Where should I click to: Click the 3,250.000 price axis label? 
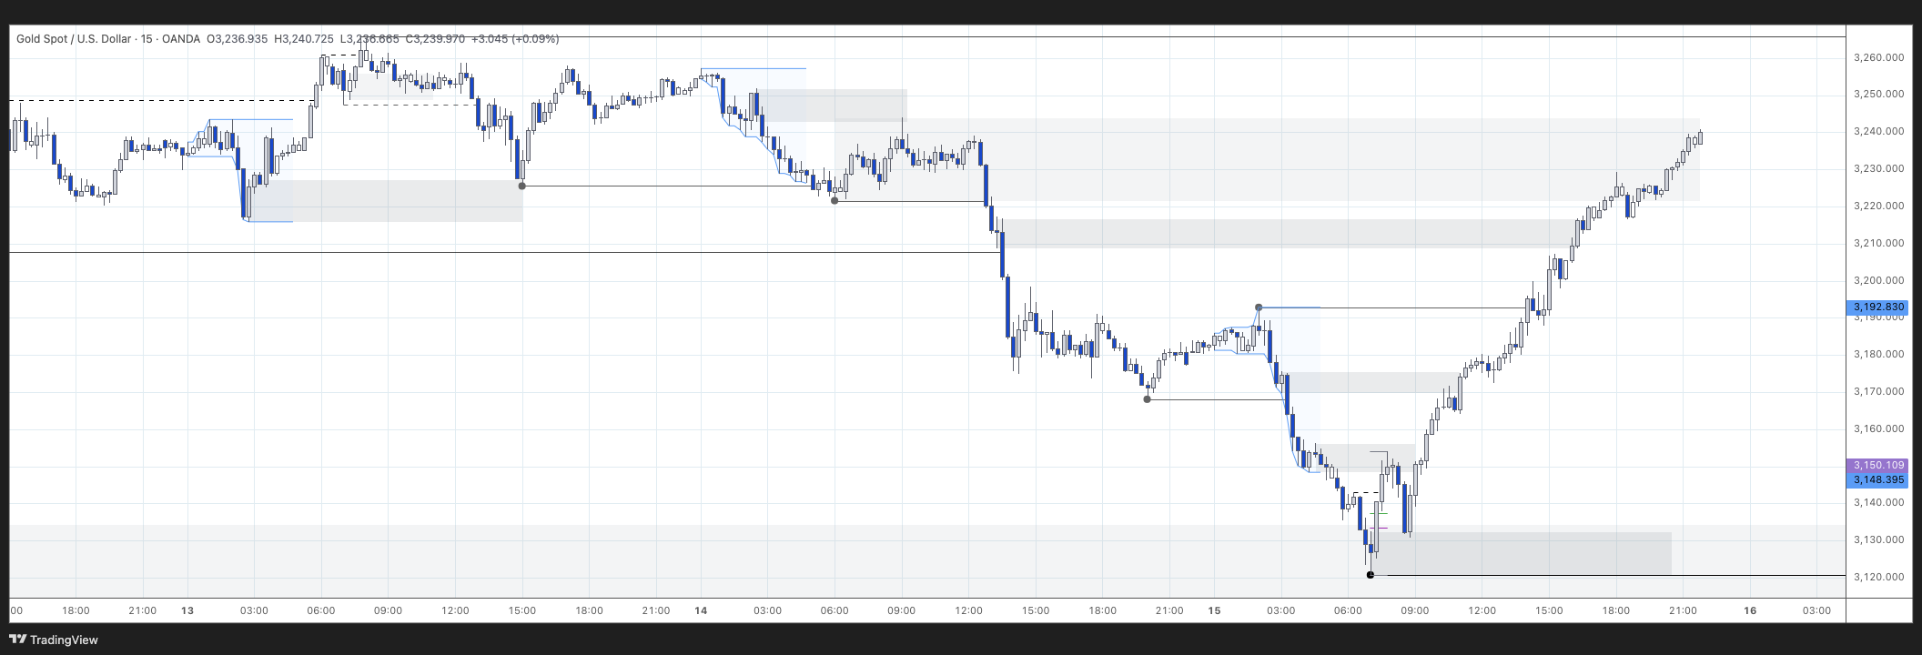click(1878, 94)
